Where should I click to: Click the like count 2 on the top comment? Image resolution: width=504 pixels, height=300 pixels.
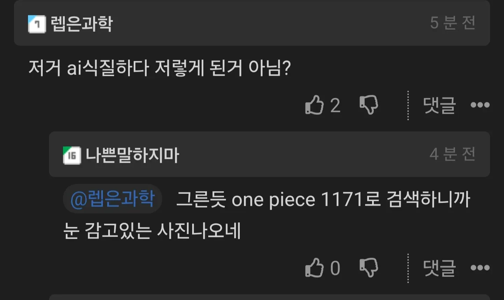point(335,105)
